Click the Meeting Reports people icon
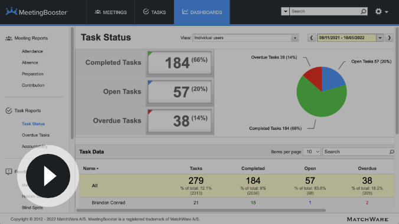399x224 pixels. point(9,38)
